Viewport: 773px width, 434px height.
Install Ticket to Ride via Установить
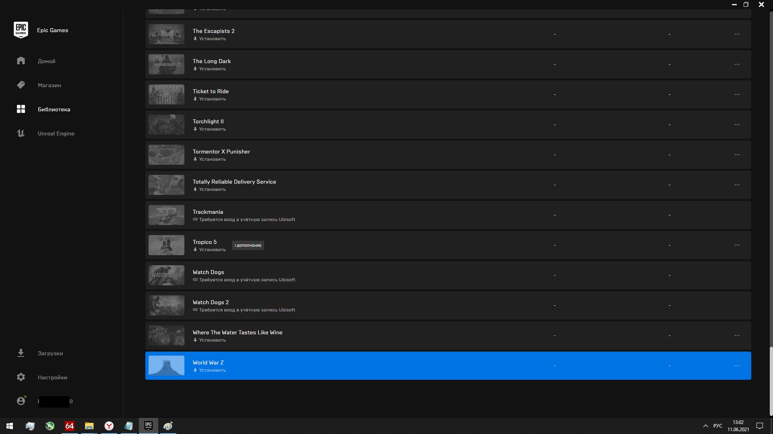click(209, 99)
